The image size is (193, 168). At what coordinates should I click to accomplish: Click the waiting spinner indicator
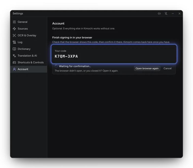click(56, 66)
